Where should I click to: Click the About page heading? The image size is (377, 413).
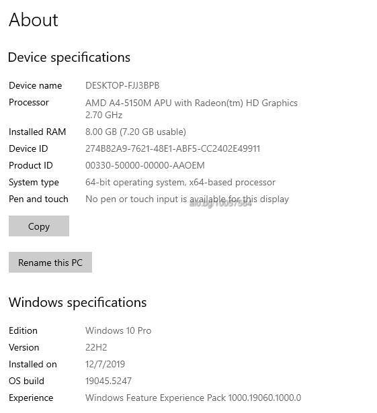[x=33, y=19]
